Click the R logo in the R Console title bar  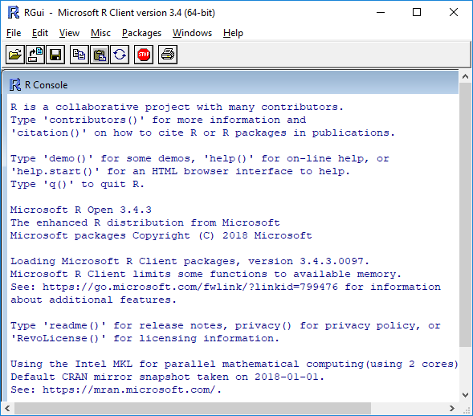tap(15, 85)
